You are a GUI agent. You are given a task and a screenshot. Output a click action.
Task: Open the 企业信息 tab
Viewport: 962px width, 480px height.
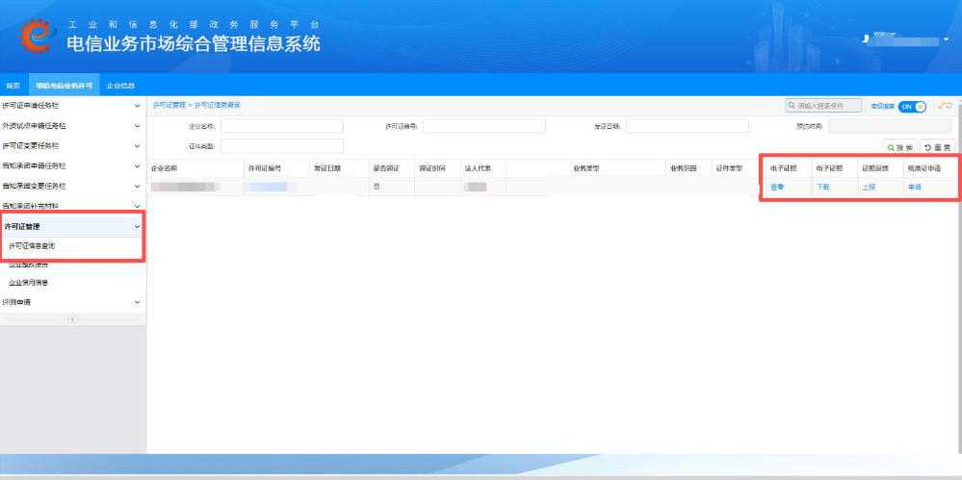tap(120, 86)
